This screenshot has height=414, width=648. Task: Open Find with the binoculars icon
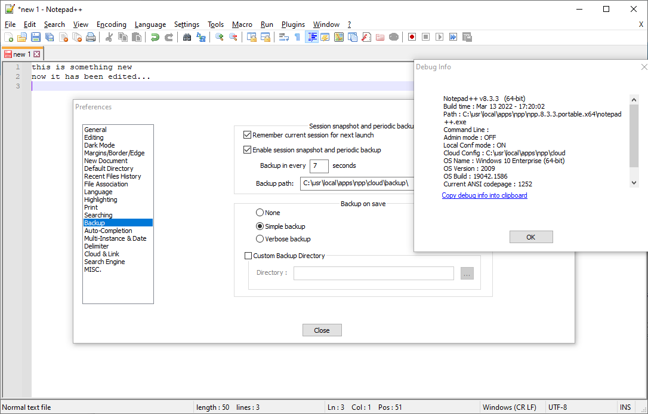coord(187,37)
